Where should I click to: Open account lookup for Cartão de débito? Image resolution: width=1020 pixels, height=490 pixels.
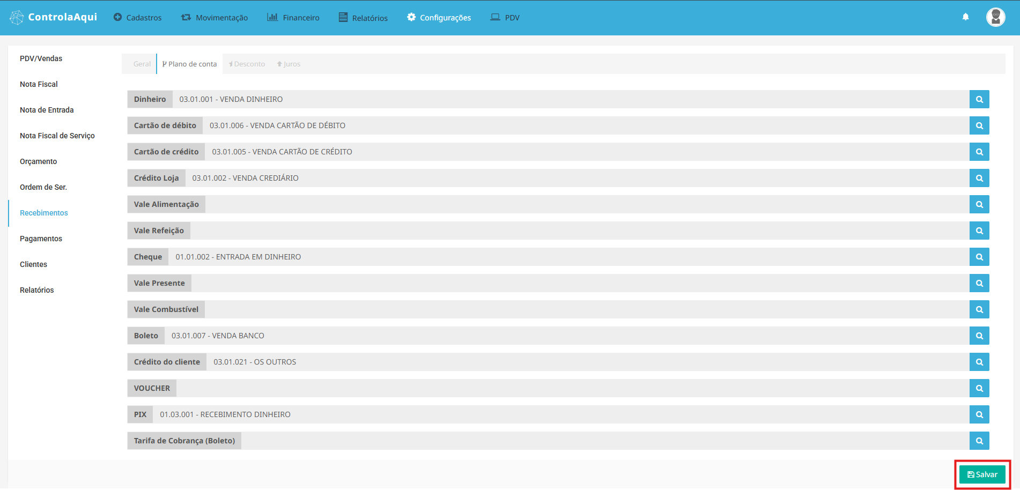click(979, 125)
